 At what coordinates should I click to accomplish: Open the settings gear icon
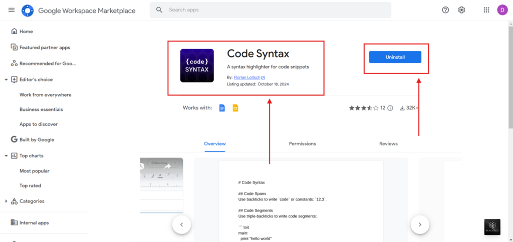tap(461, 10)
